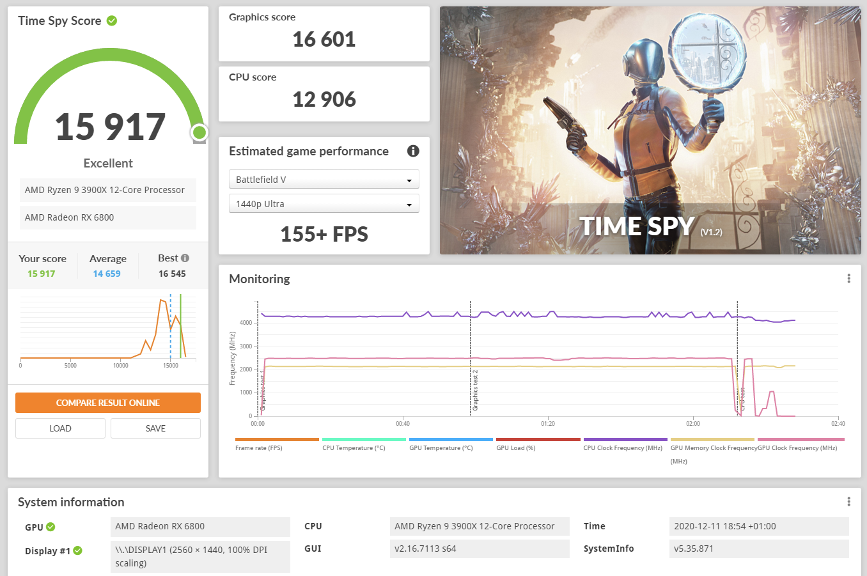This screenshot has height=576, width=867.
Task: Click the Graphics test 1 chart marker
Action: (263, 390)
